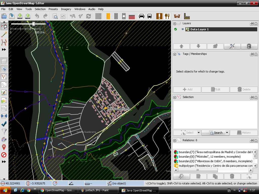This screenshot has width=259, height=194.
Task: Click the Undo icon in the toolbar
Action: pos(37,16)
